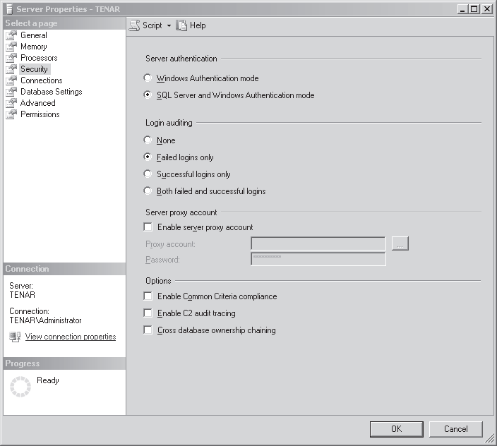Set login auditing to None

click(148, 140)
